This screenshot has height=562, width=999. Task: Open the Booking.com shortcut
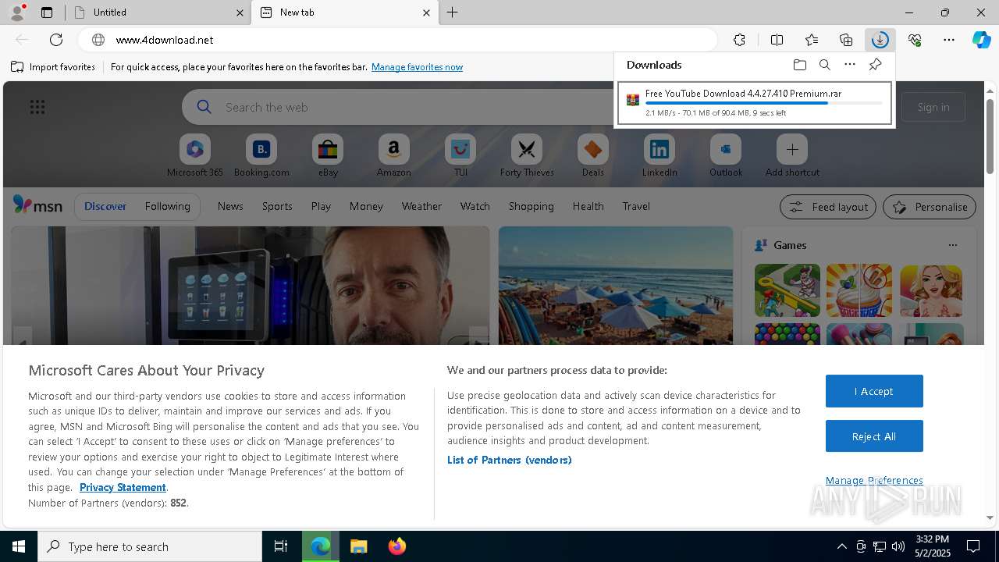click(261, 156)
